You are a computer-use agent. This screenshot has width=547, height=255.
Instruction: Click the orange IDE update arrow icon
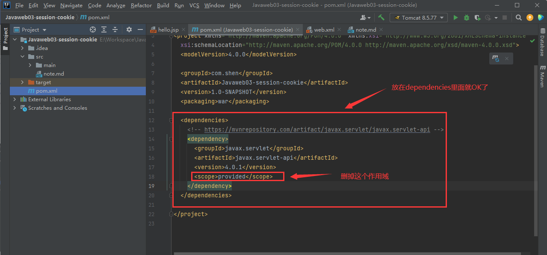click(530, 18)
